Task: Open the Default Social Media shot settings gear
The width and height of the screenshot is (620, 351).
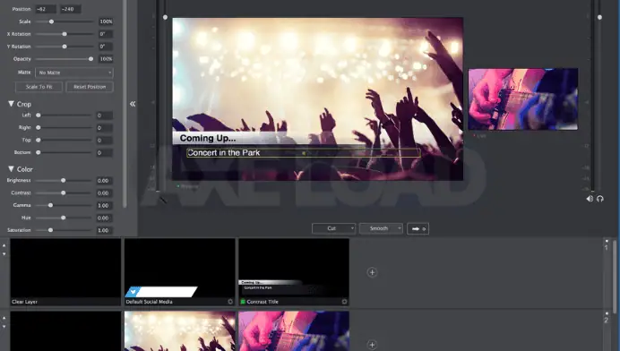Action: pyautogui.click(x=230, y=302)
